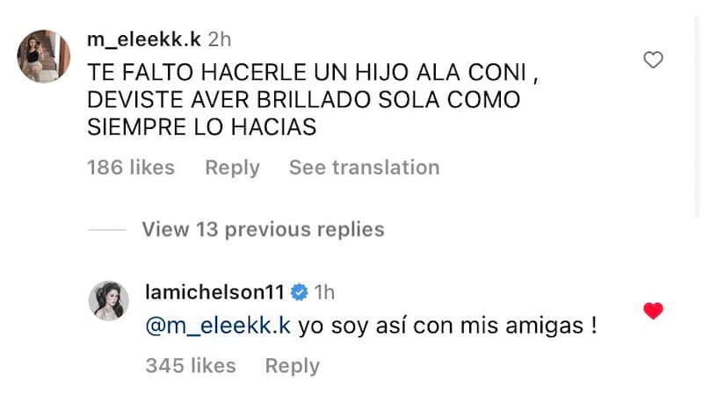The height and width of the screenshot is (394, 703).
Task: Unlike lamichelson11's reply with the red heart
Action: click(652, 311)
